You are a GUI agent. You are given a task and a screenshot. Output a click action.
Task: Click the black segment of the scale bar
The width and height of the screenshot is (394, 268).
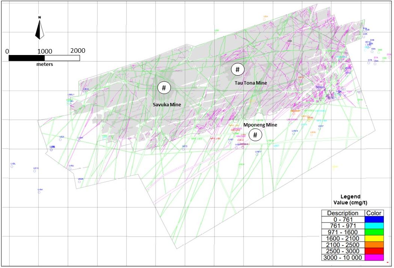tap(26, 58)
